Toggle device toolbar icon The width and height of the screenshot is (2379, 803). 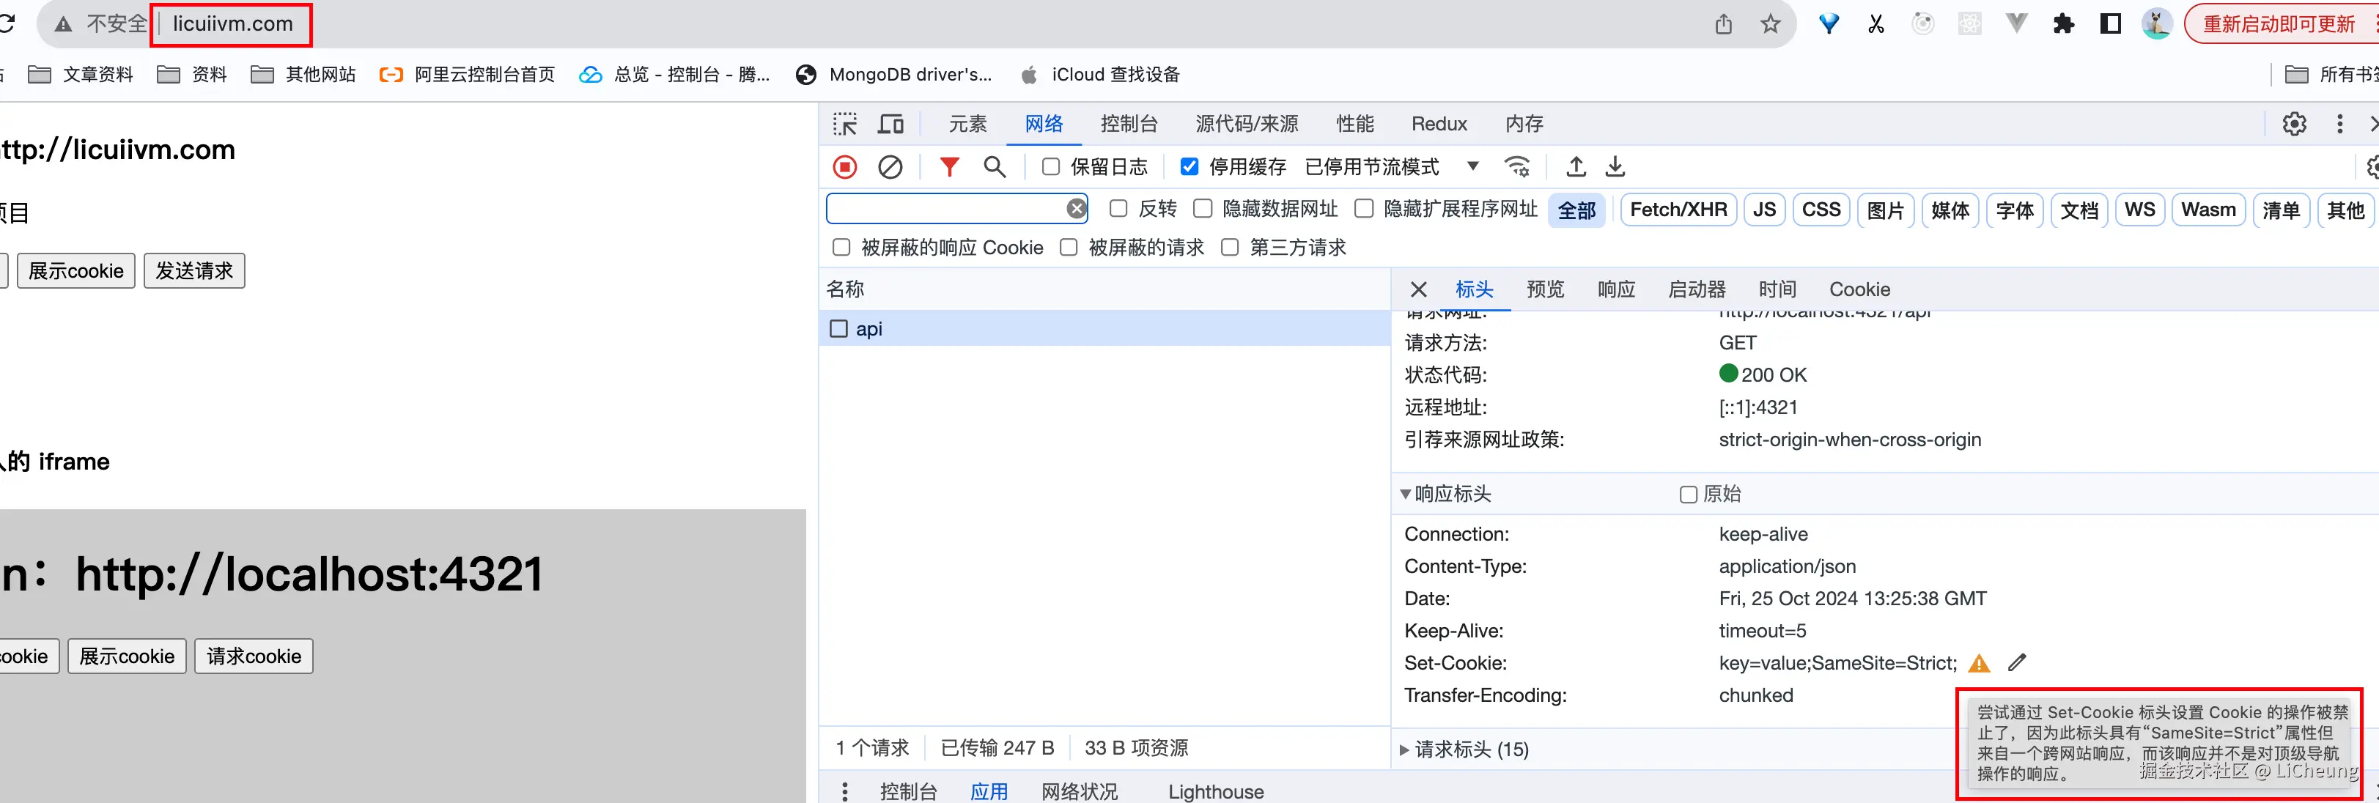pos(890,124)
